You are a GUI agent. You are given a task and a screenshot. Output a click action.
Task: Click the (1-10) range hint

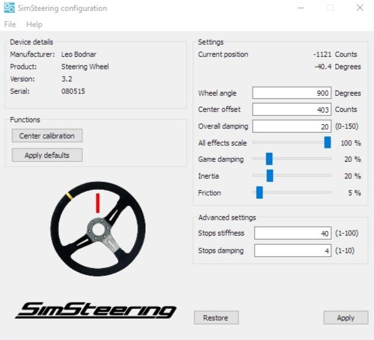(345, 251)
